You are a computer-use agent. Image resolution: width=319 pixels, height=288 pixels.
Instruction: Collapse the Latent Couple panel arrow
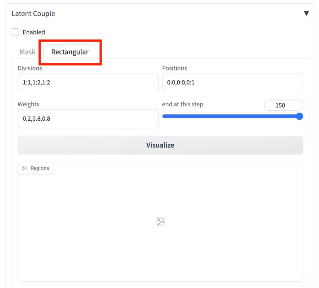click(306, 13)
